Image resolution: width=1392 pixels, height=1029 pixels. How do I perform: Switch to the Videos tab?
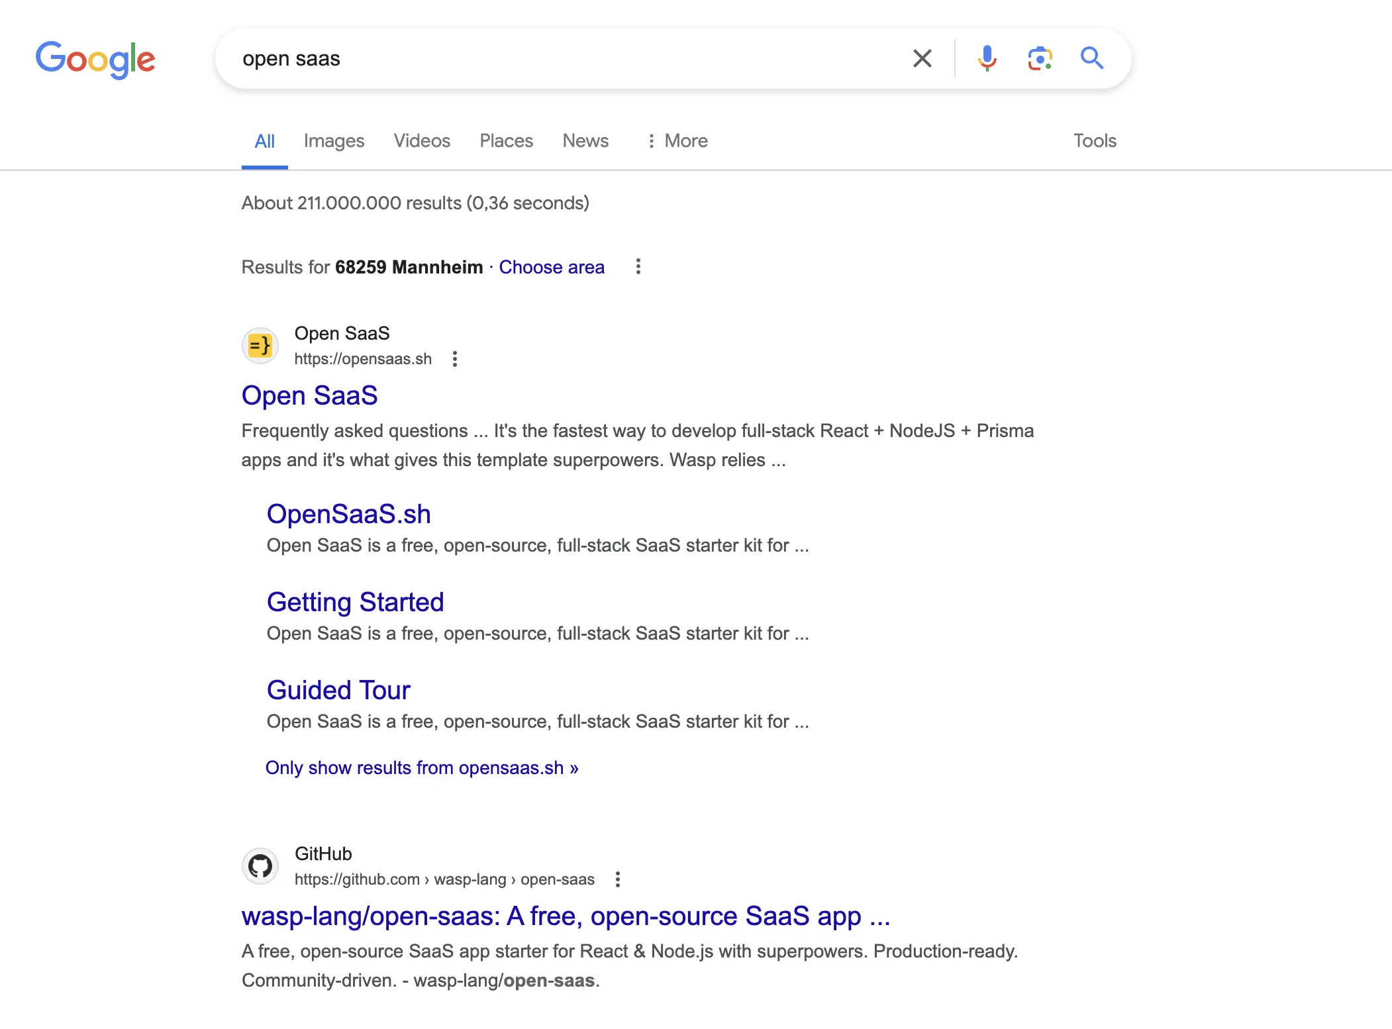(422, 140)
